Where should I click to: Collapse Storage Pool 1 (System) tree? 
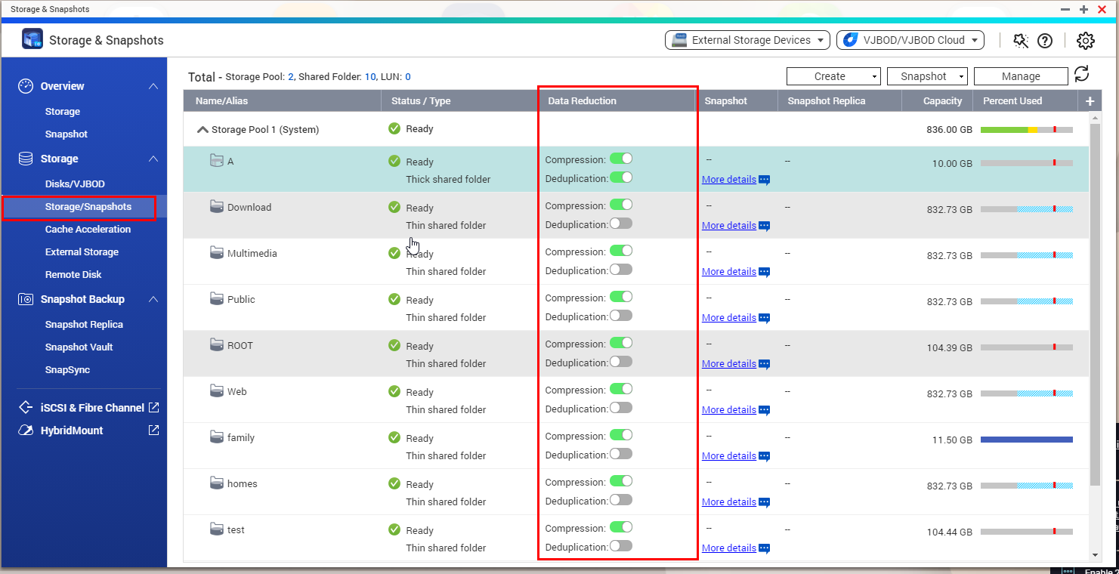point(202,130)
